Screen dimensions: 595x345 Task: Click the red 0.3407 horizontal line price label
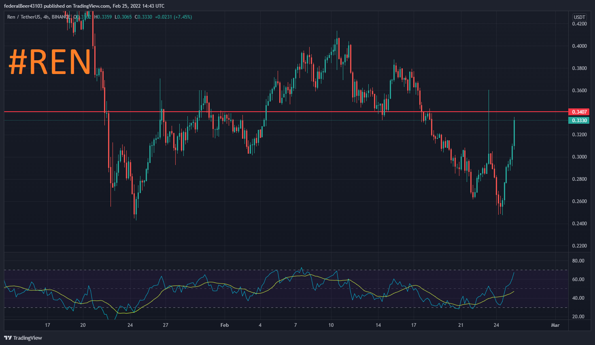click(579, 112)
